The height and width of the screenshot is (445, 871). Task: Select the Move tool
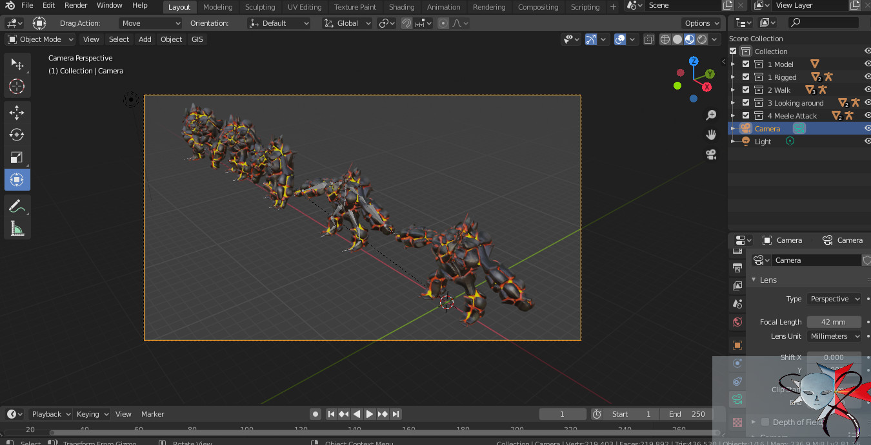click(x=17, y=113)
